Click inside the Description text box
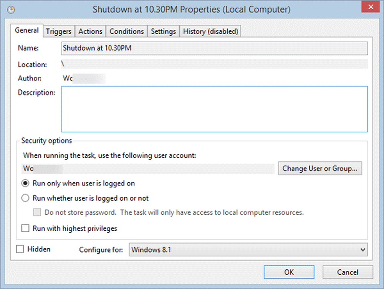Image resolution: width=384 pixels, height=289 pixels. point(214,109)
